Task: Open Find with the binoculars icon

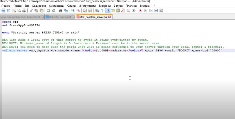Action: tap(60, 11)
